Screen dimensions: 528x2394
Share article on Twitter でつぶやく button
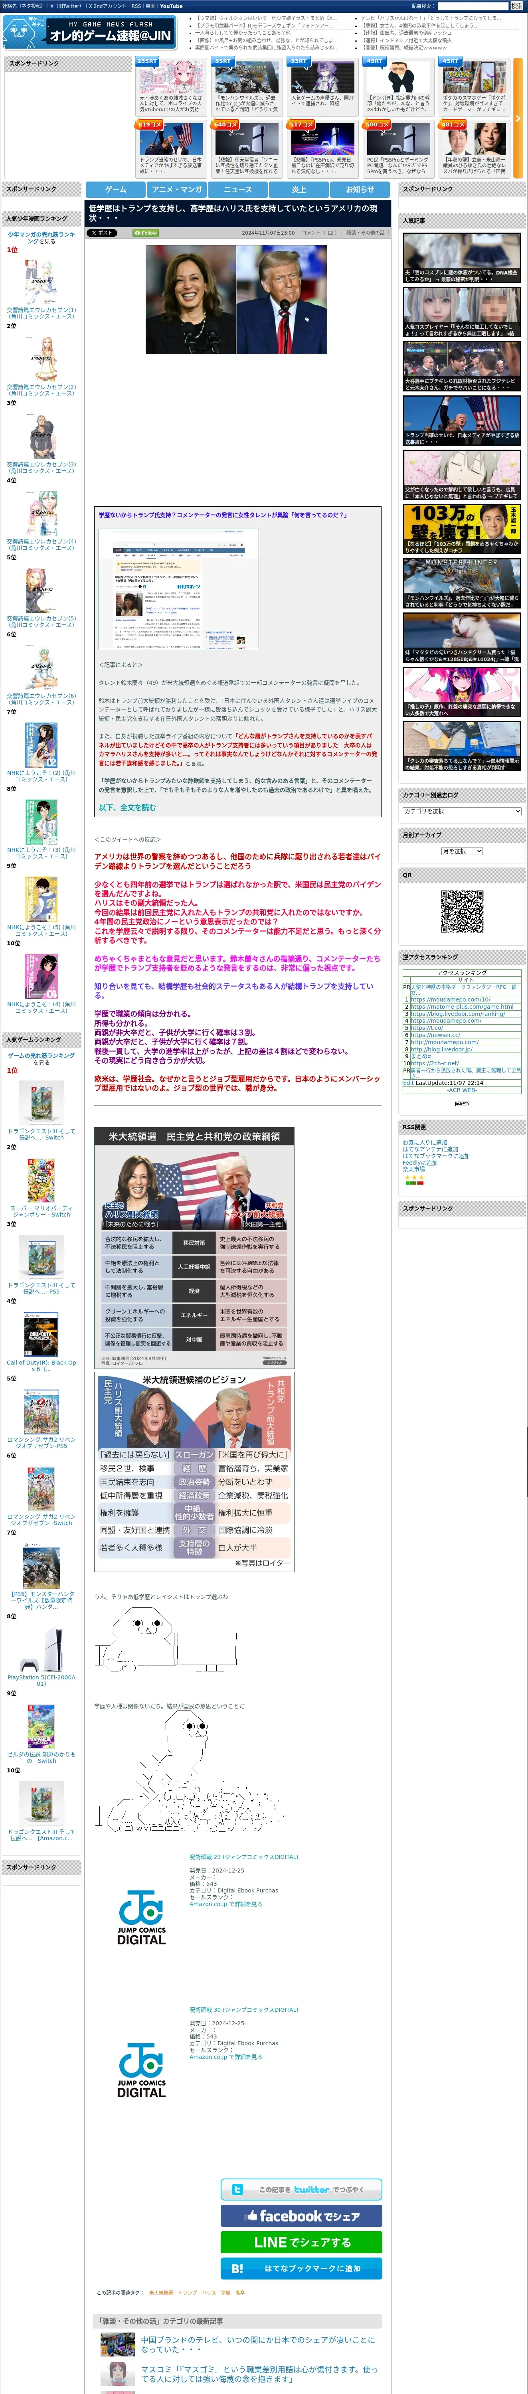pos(301,2190)
